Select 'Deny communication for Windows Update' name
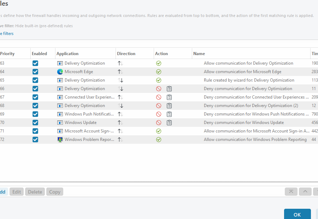318x219 pixels. point(244,123)
